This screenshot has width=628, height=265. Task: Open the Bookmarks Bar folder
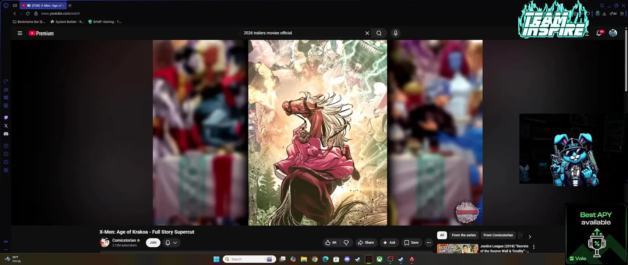click(x=29, y=22)
